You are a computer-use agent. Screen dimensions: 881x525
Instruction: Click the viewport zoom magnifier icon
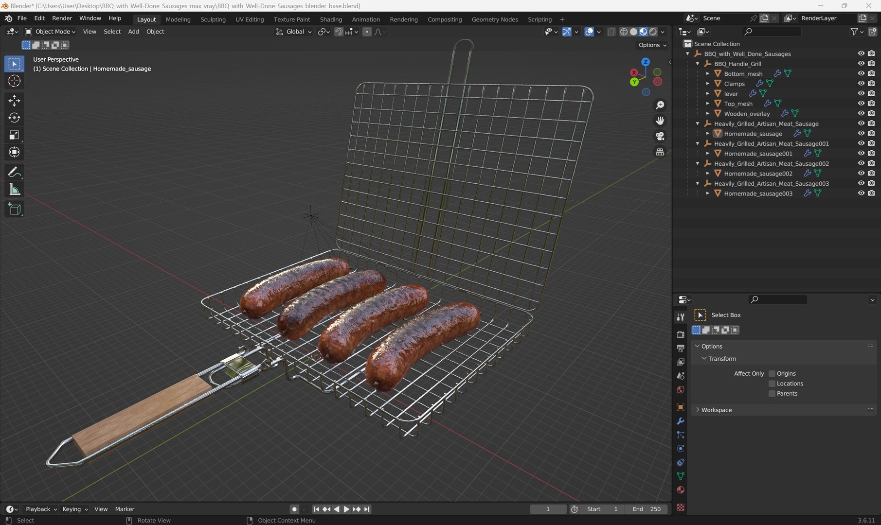[660, 105]
